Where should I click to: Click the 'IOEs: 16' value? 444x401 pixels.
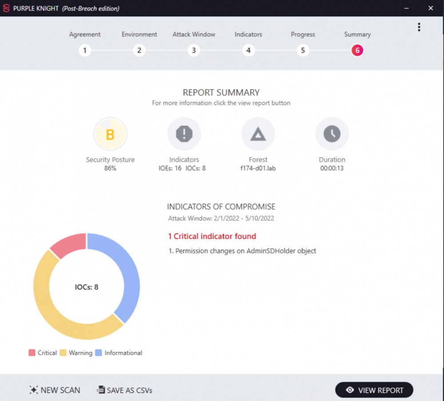[170, 168]
